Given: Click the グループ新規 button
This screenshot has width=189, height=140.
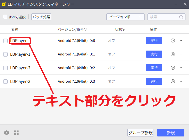Looking at the screenshot, I should 140,133.
